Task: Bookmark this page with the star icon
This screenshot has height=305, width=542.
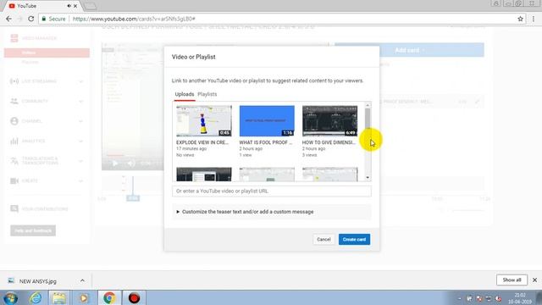Action: coord(520,19)
